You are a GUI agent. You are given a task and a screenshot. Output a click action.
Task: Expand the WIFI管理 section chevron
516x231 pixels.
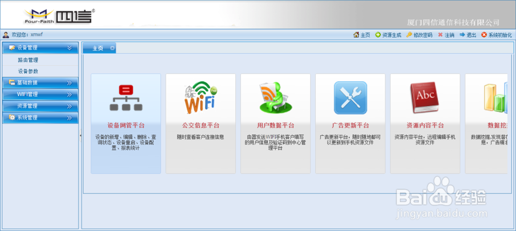[70, 95]
